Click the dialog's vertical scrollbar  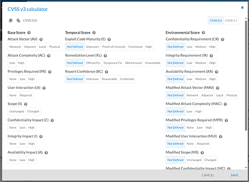(x=246, y=75)
